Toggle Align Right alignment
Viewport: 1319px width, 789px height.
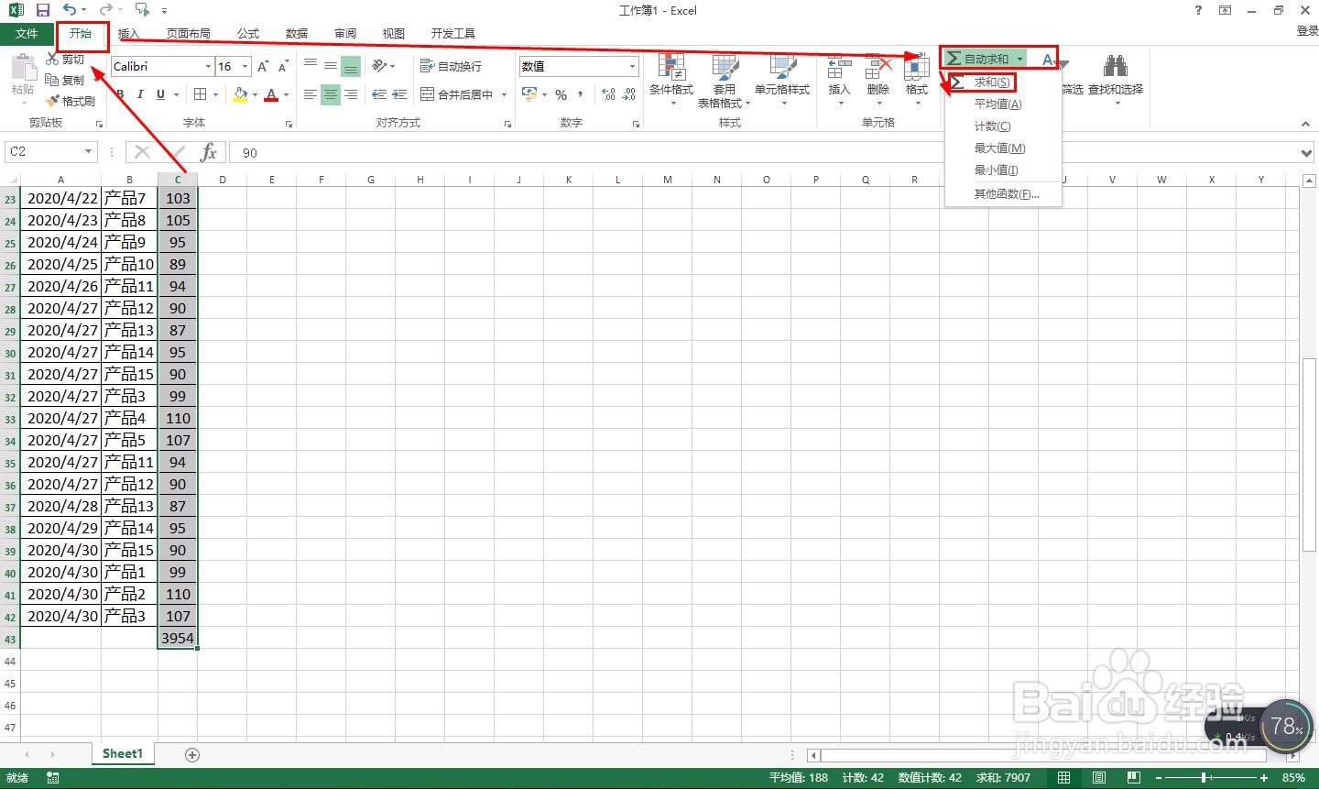coord(351,94)
